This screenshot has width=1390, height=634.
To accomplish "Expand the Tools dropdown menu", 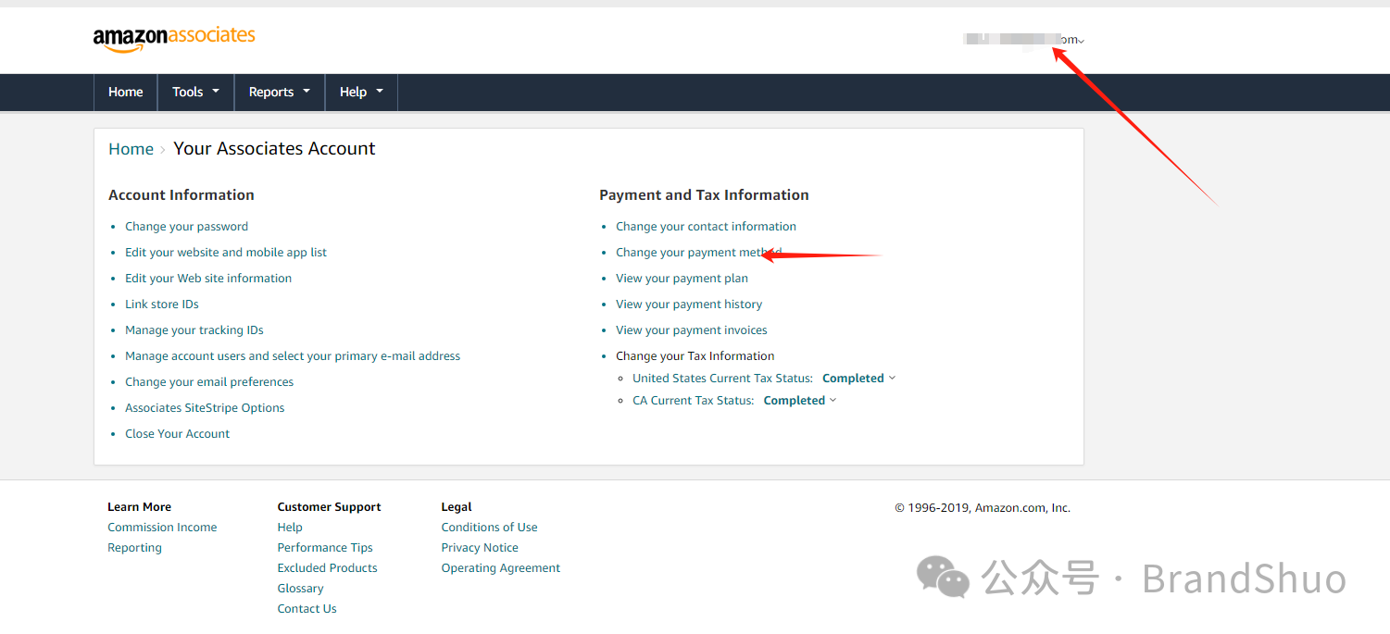I will click(195, 92).
